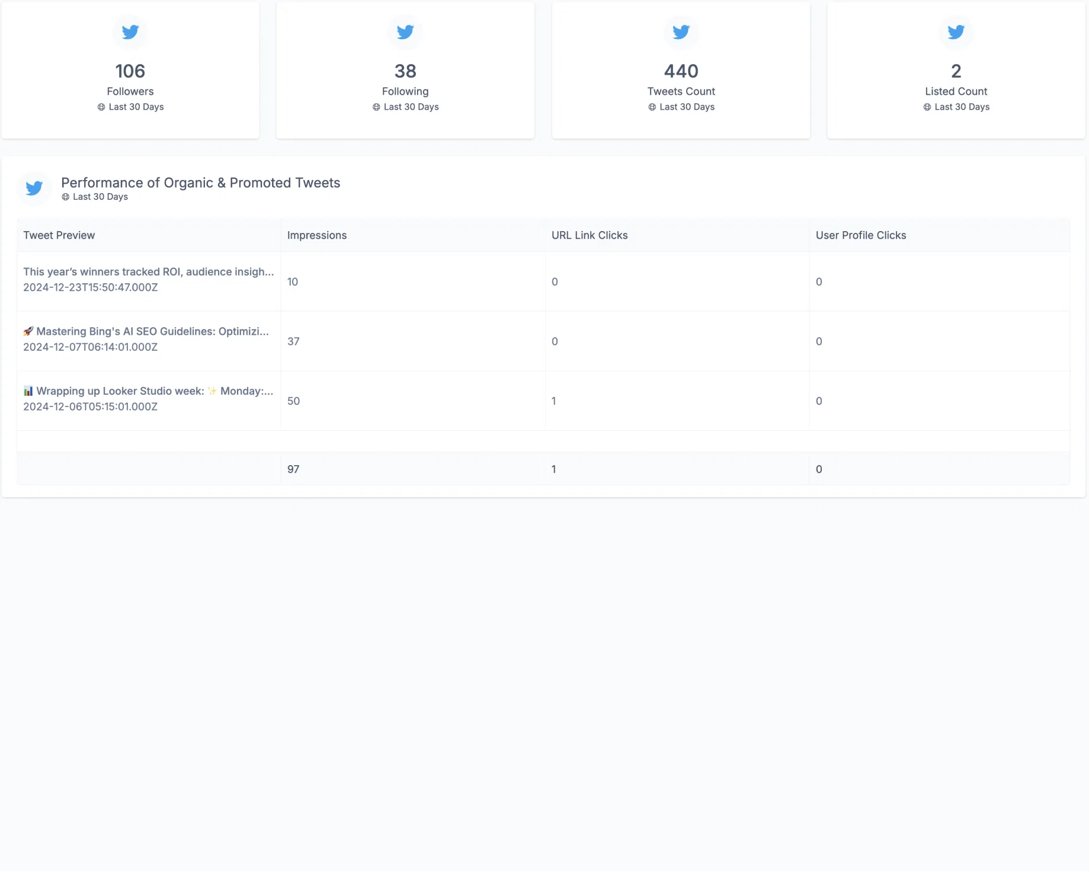
Task: Click the Twitter icon above Following count
Action: (405, 32)
